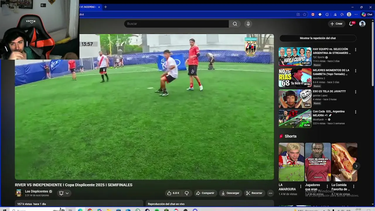Viewport: 375px width, 211px height.
Task: Click 2.51 M de suscriptores text
Action: [37, 195]
